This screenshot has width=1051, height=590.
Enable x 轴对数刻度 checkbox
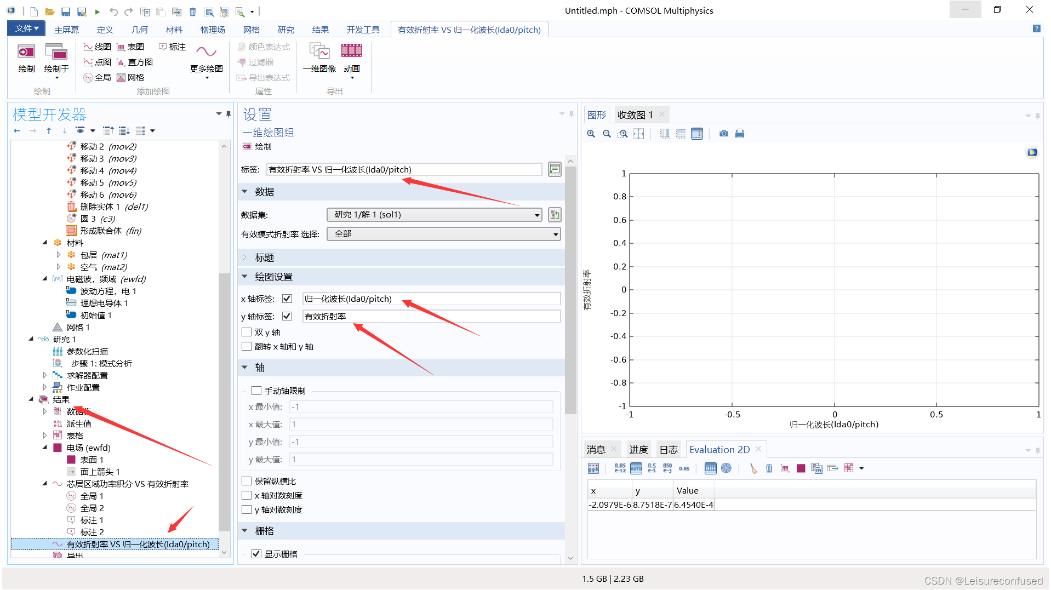click(x=247, y=496)
